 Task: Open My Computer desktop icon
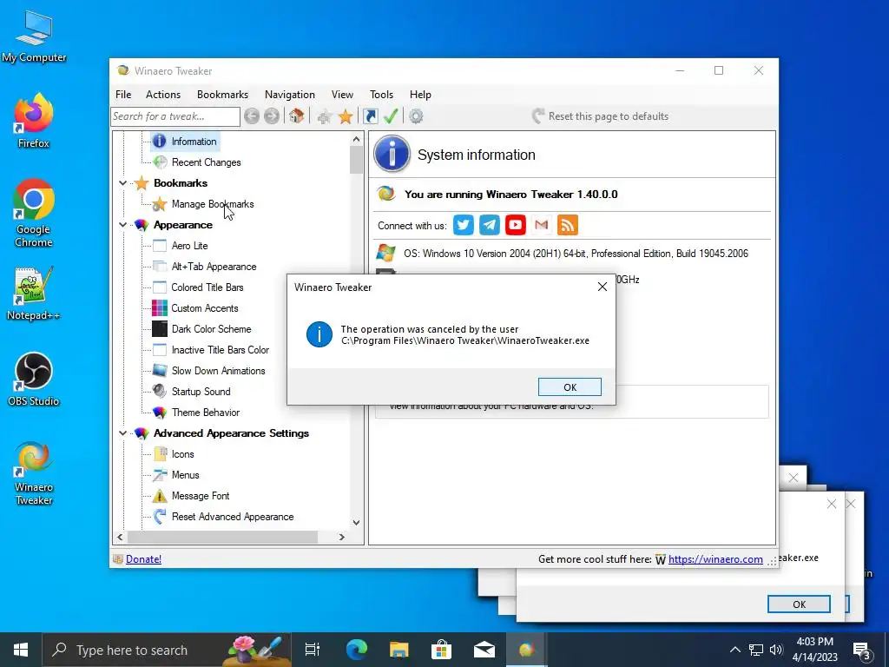pyautogui.click(x=34, y=36)
